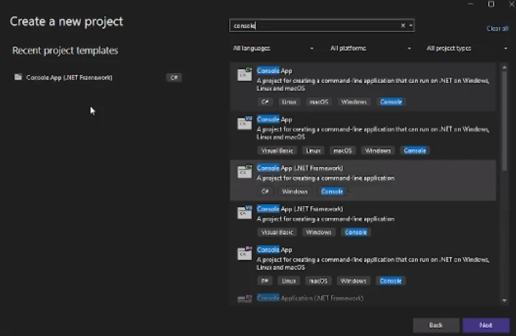The width and height of the screenshot is (516, 336).
Task: Select the recent Console App (.NET Framework) template
Action: 69,78
